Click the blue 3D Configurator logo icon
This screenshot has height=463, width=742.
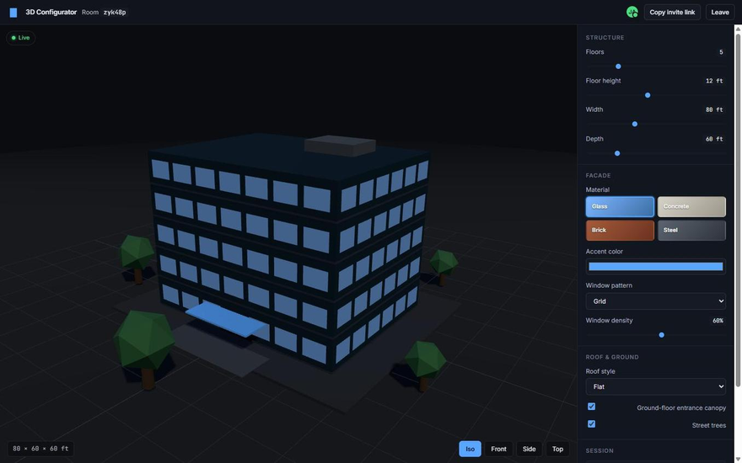13,13
